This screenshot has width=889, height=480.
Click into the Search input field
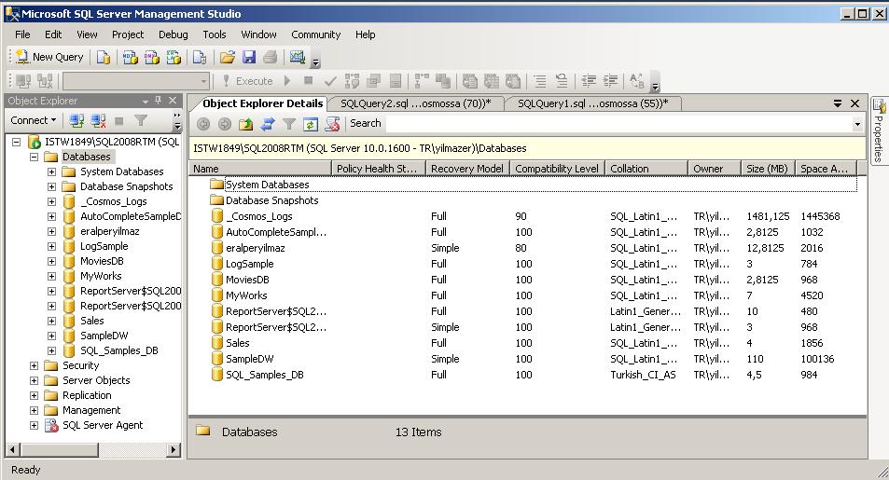618,124
